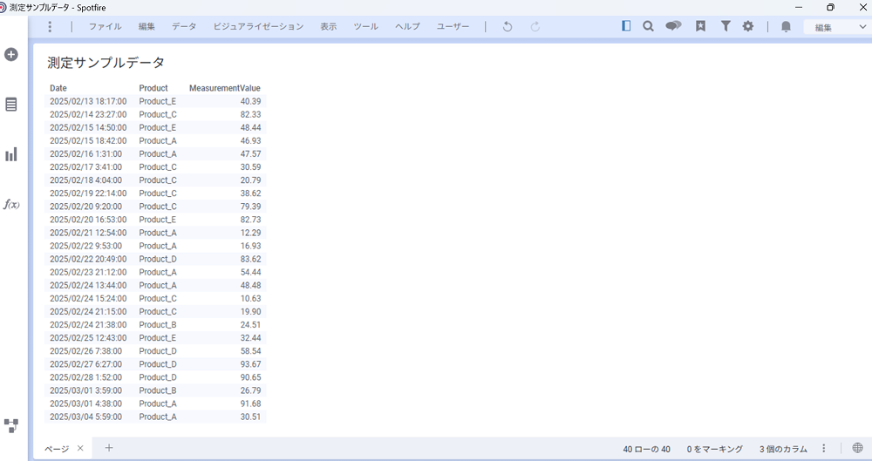The width and height of the screenshot is (872, 461).
Task: Select the date cell 2025/02/15 14:50:00
Action: pos(88,127)
